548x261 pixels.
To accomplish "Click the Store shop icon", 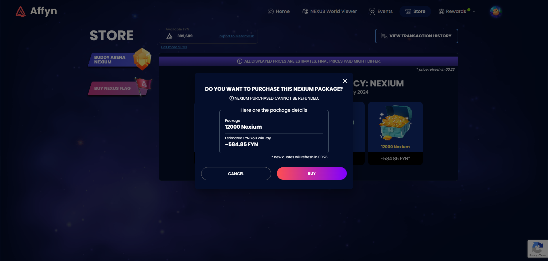I will click(x=408, y=11).
